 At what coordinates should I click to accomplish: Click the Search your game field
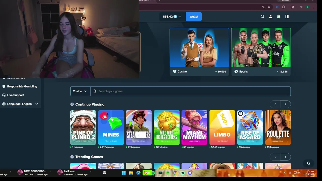tap(190, 91)
